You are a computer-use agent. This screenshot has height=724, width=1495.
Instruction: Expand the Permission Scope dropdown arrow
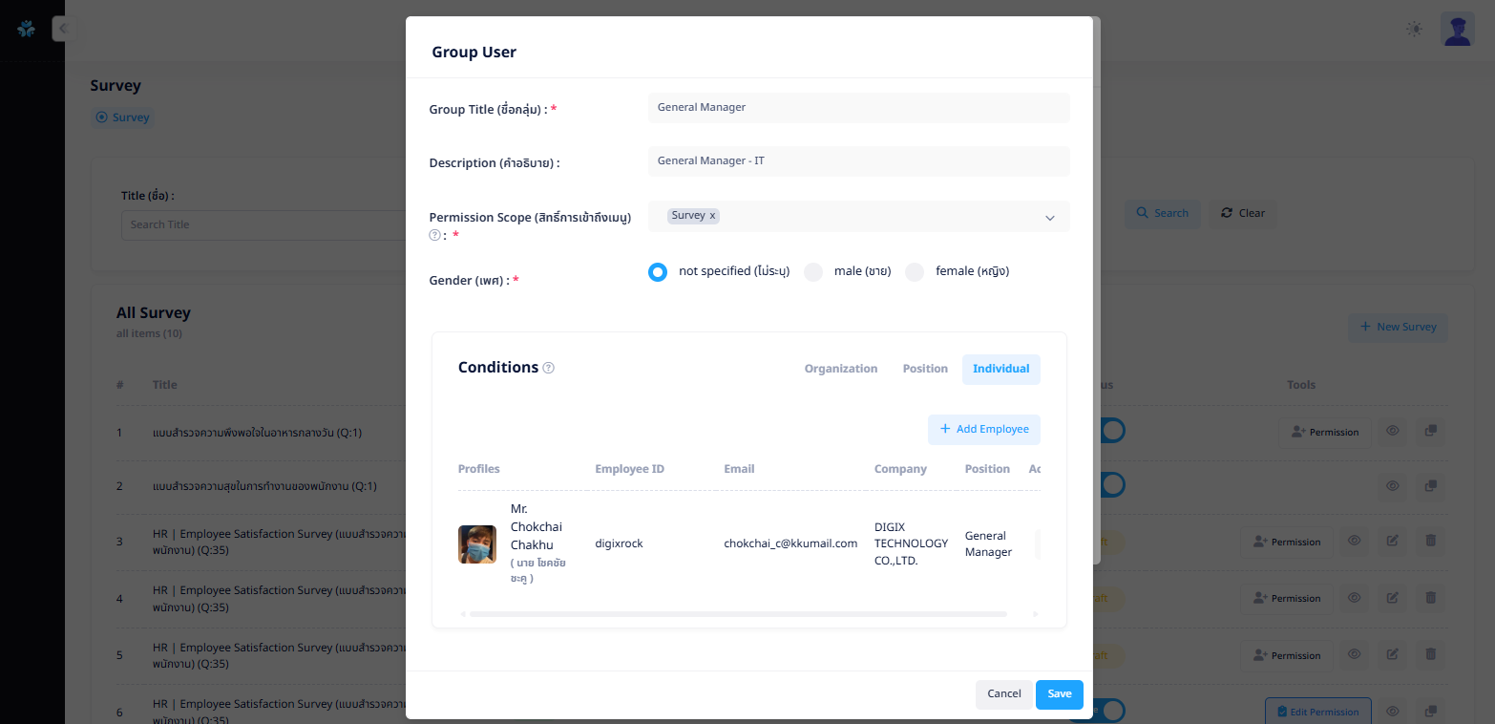(1049, 218)
